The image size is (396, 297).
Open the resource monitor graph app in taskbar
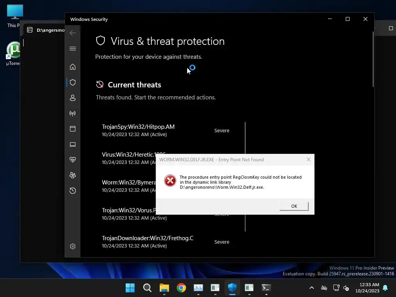point(198,288)
